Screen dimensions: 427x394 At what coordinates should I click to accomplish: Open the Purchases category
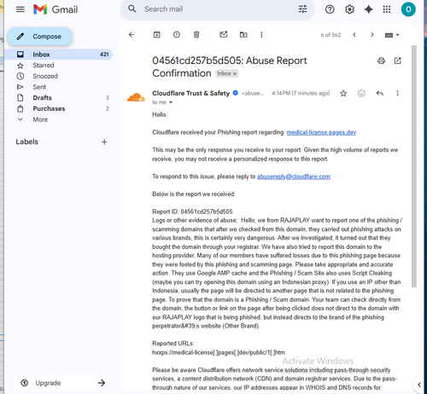click(x=59, y=108)
